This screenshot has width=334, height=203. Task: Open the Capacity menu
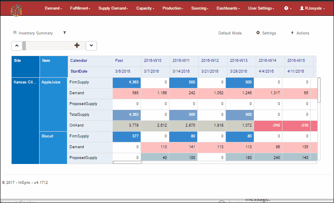pyautogui.click(x=145, y=8)
